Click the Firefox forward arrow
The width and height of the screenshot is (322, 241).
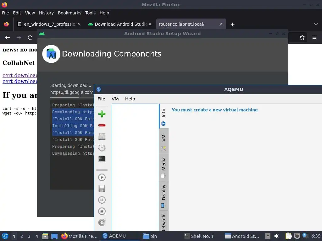click(19, 38)
